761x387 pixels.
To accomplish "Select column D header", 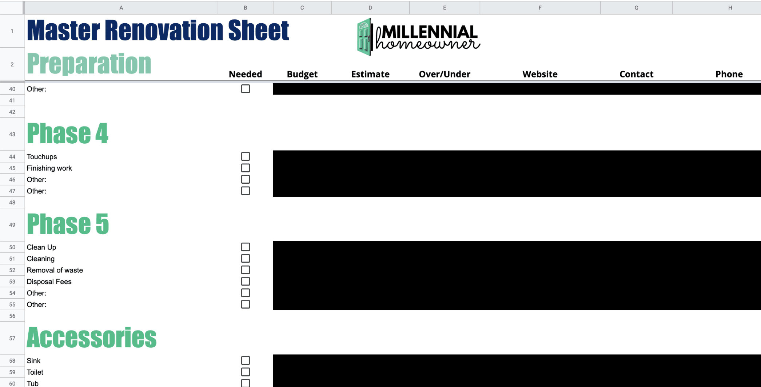I will click(x=370, y=8).
